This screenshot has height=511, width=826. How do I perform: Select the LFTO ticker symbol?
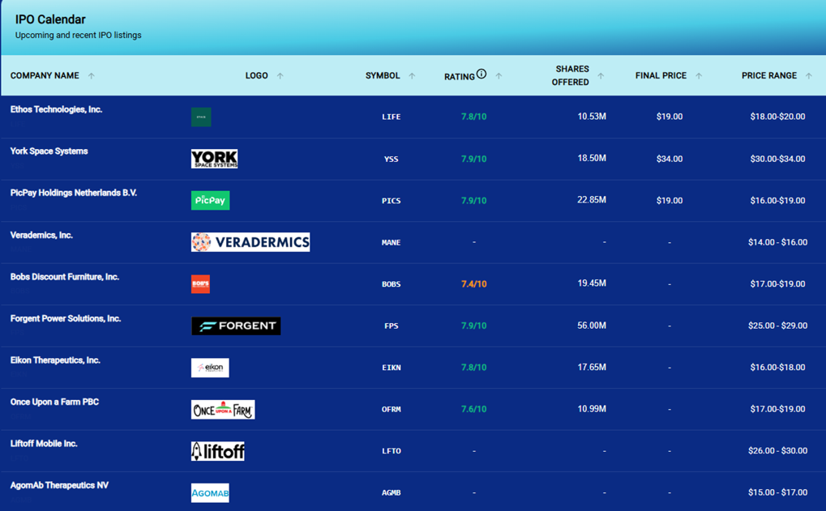[x=392, y=451]
